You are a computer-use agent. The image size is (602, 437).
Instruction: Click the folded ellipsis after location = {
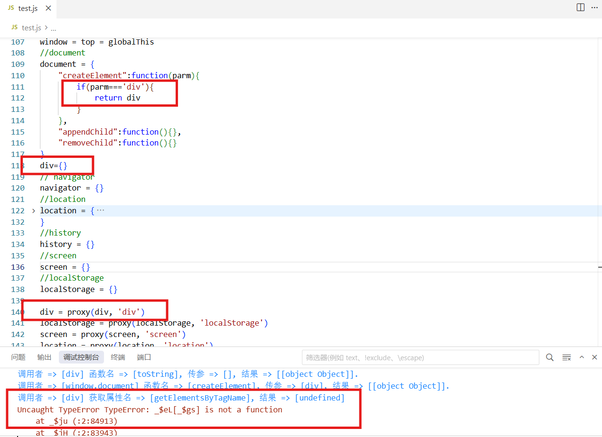pyautogui.click(x=101, y=210)
